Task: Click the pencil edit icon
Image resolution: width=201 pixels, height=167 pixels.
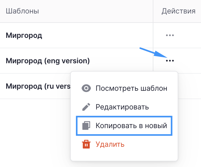Action: click(86, 107)
